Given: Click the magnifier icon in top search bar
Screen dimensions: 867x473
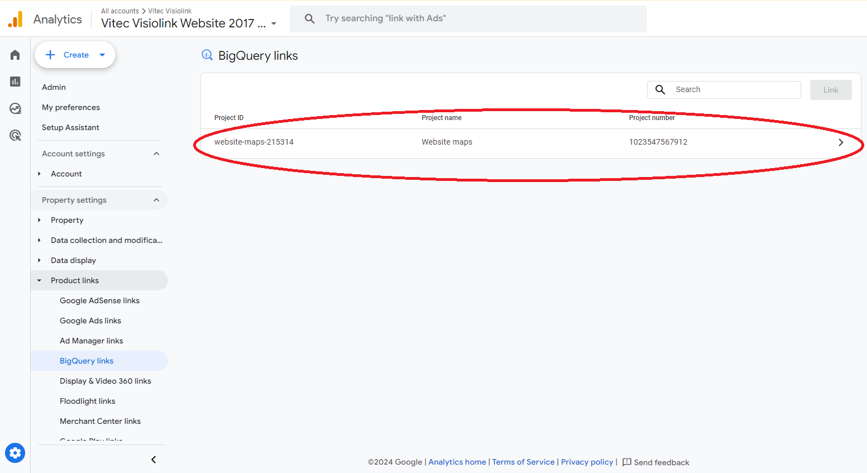Looking at the screenshot, I should point(310,18).
